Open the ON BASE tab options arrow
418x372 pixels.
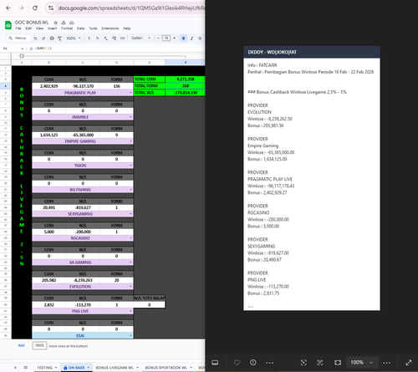[x=89, y=368]
